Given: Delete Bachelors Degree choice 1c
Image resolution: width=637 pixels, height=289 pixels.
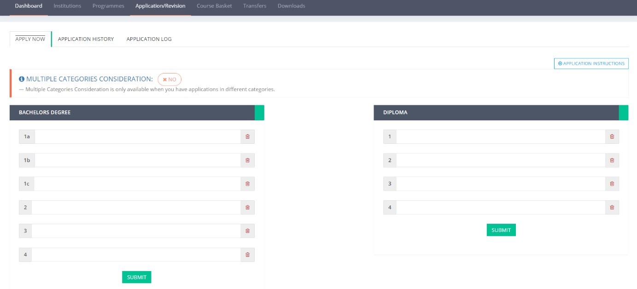Looking at the screenshot, I should pyautogui.click(x=247, y=184).
